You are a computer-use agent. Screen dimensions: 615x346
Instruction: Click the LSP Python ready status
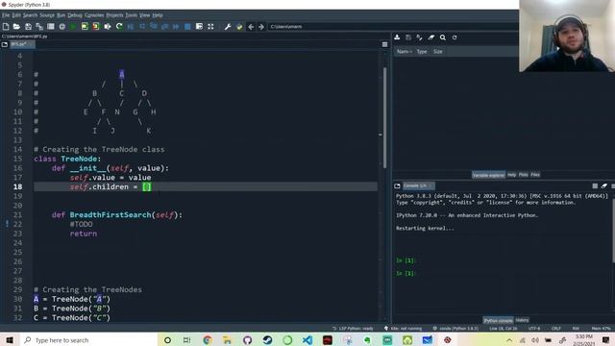coord(353,329)
